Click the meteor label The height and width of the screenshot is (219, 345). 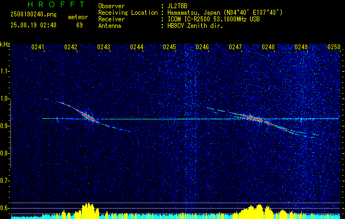tap(78, 17)
